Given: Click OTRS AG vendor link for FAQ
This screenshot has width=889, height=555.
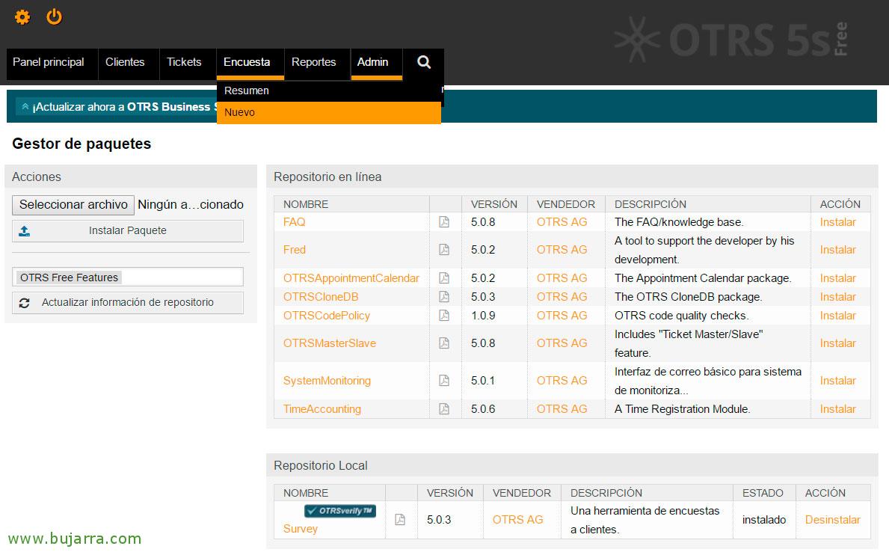Looking at the screenshot, I should tap(562, 222).
